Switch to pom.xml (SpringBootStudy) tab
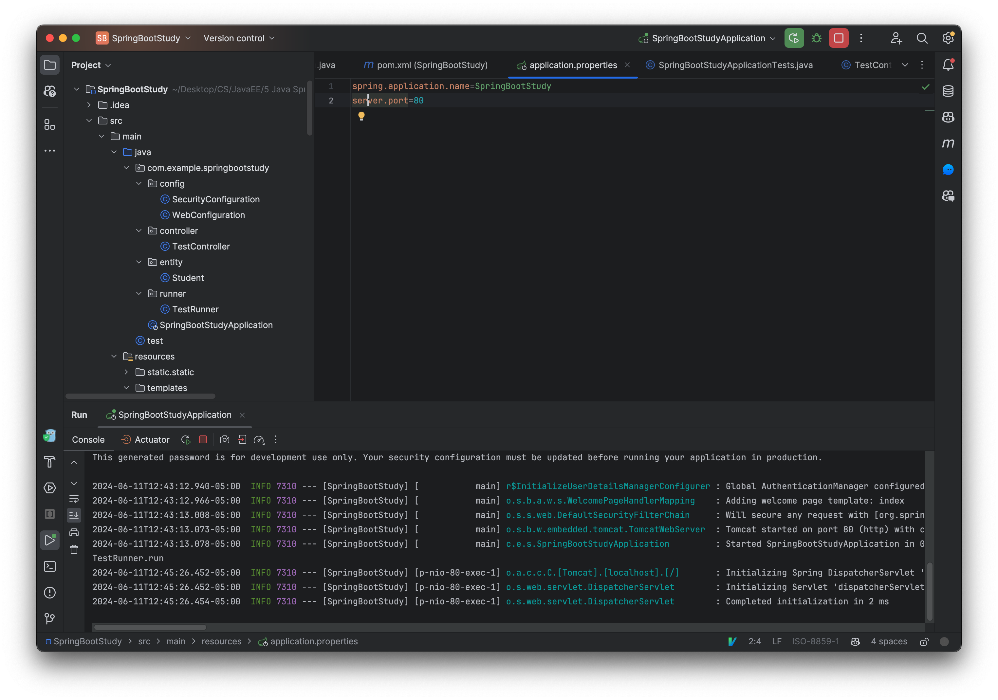998x700 pixels. (426, 65)
